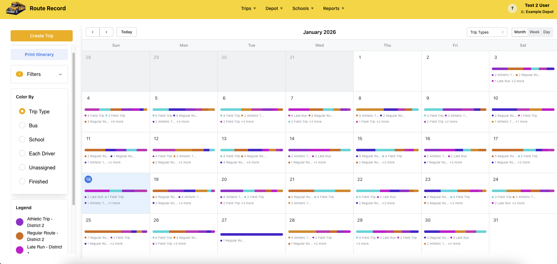The width and height of the screenshot is (557, 264).
Task: Choose Each Driver radio option
Action: (x=22, y=153)
